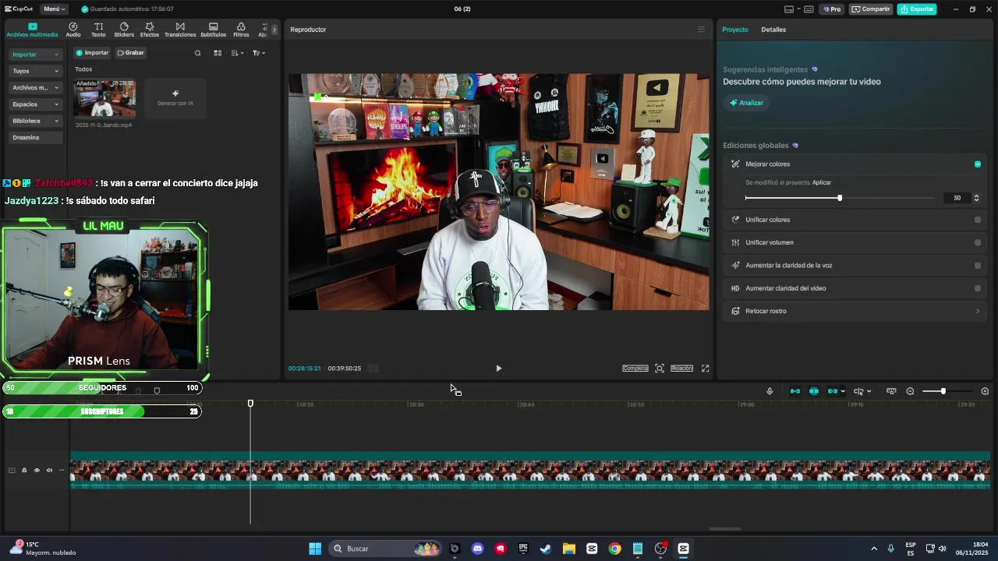
Task: Toggle timeline clip linkage
Action: [x=833, y=391]
